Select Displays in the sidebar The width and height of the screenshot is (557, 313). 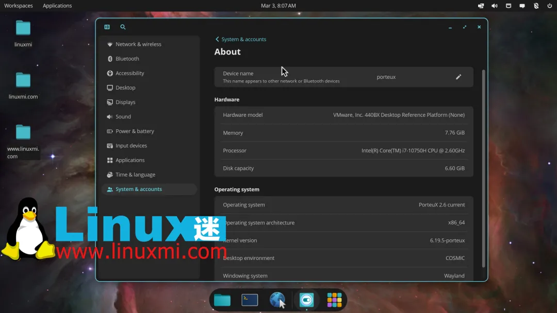pos(149,102)
